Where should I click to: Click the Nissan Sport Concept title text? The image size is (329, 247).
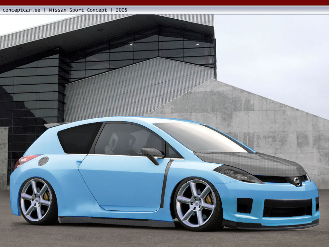(x=78, y=10)
